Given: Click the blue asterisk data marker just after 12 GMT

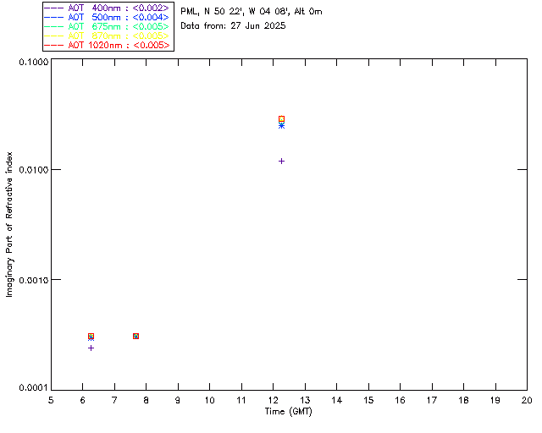Looking at the screenshot, I should click(282, 126).
